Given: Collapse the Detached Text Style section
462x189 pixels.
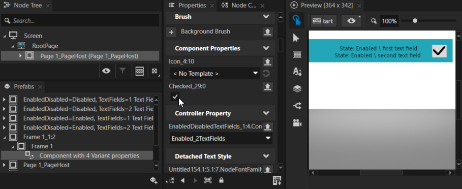Looking at the screenshot, I should tap(266, 156).
